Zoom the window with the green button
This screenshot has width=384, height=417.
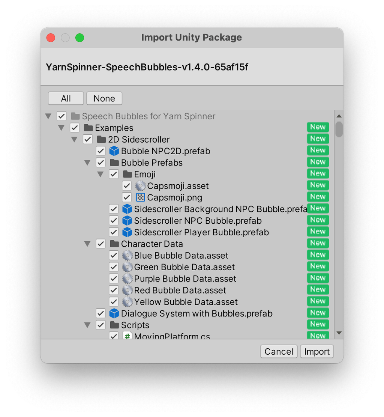tap(80, 38)
